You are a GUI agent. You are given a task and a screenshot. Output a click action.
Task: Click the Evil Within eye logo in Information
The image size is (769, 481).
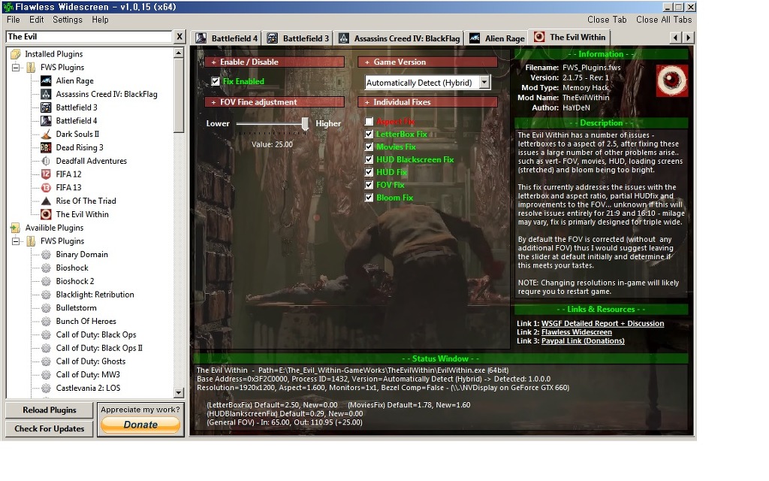[671, 80]
